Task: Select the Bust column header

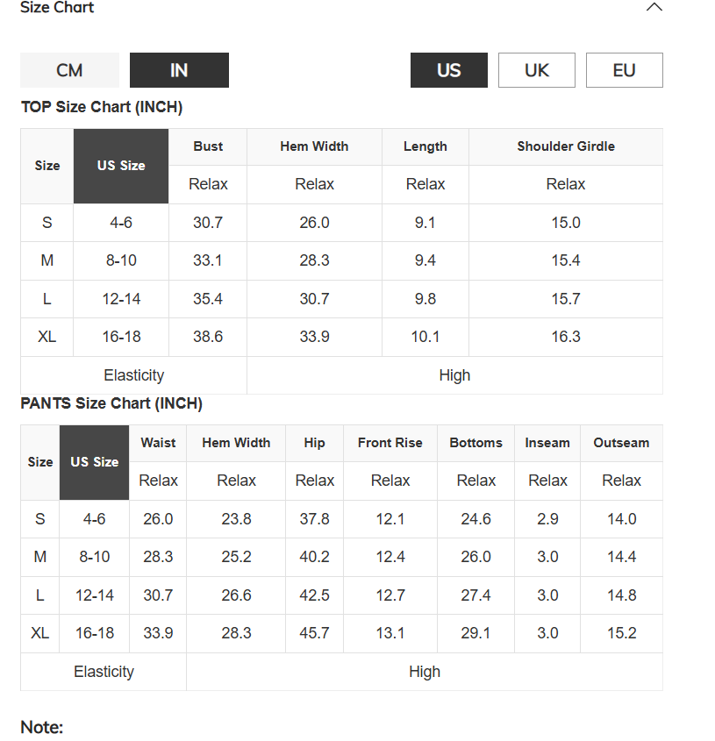Action: point(208,146)
